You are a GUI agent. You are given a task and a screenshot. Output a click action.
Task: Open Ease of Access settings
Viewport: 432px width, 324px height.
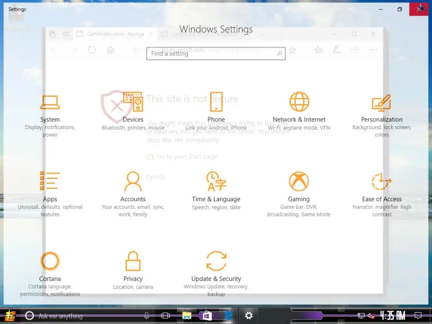click(382, 194)
